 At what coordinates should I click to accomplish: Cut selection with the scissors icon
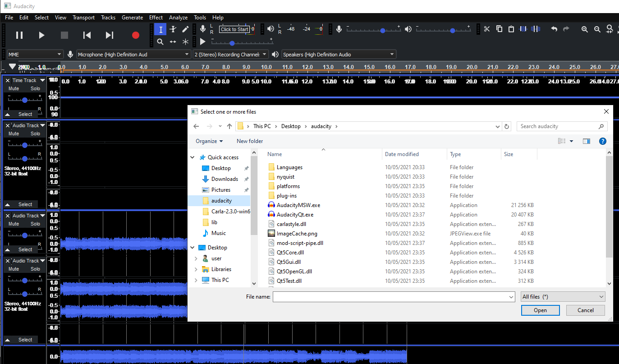coord(486,29)
